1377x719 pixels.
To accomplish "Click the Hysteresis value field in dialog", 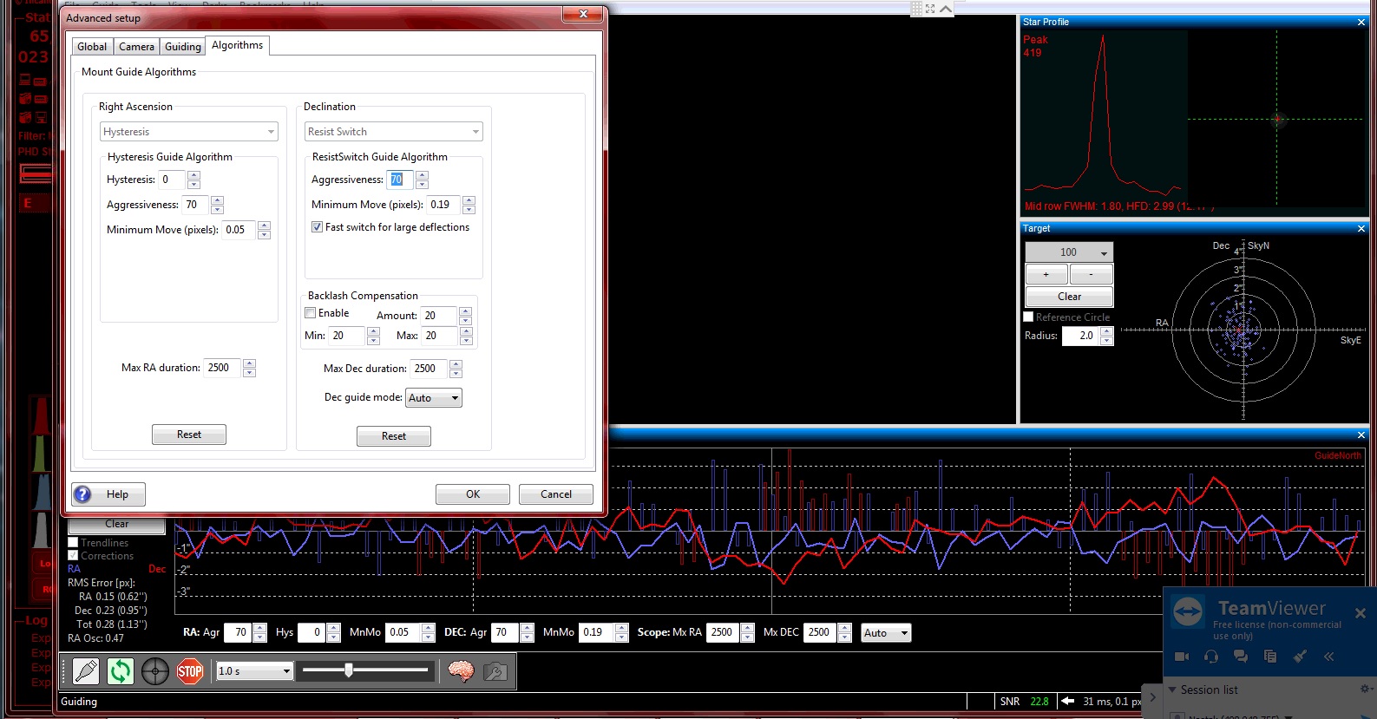I will [172, 180].
